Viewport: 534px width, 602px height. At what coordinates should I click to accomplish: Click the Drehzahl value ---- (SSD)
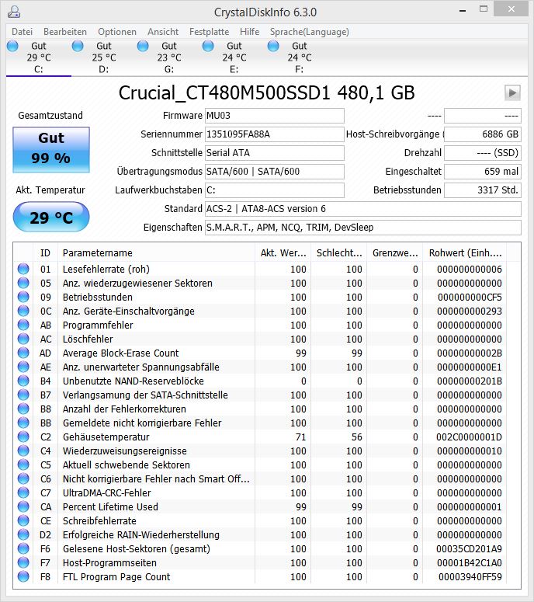[483, 153]
